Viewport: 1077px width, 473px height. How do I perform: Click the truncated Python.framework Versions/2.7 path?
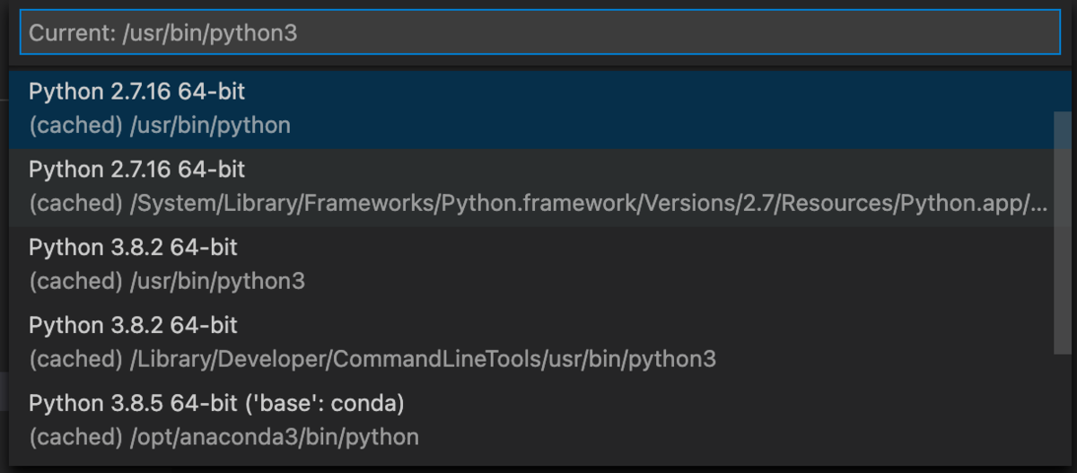589,204
